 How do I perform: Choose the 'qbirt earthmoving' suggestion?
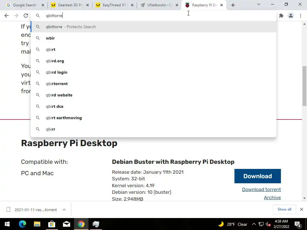tap(153, 118)
